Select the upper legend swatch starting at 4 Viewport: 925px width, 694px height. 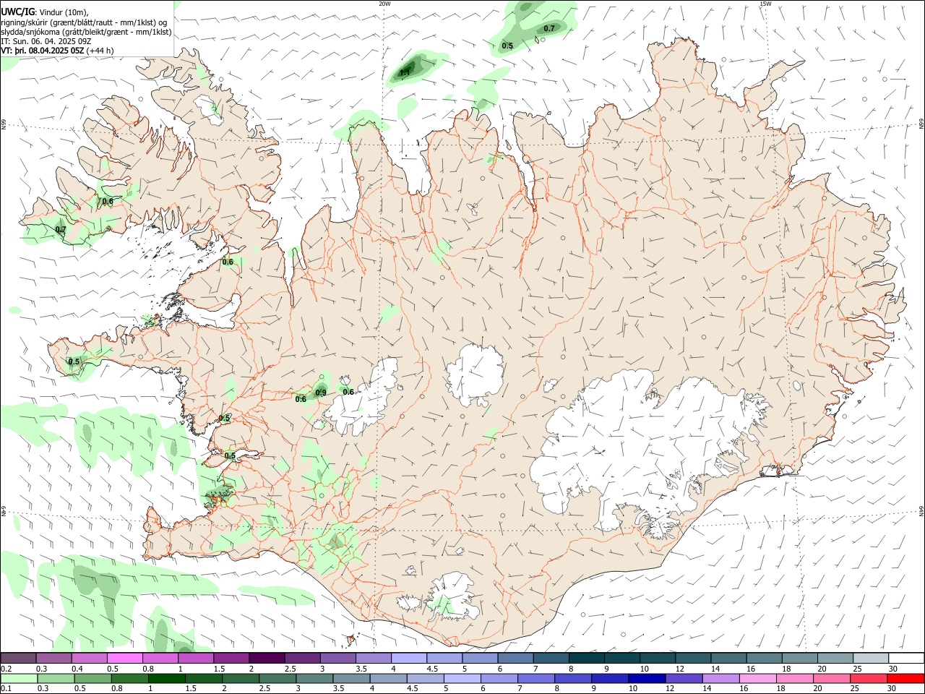[409, 659]
